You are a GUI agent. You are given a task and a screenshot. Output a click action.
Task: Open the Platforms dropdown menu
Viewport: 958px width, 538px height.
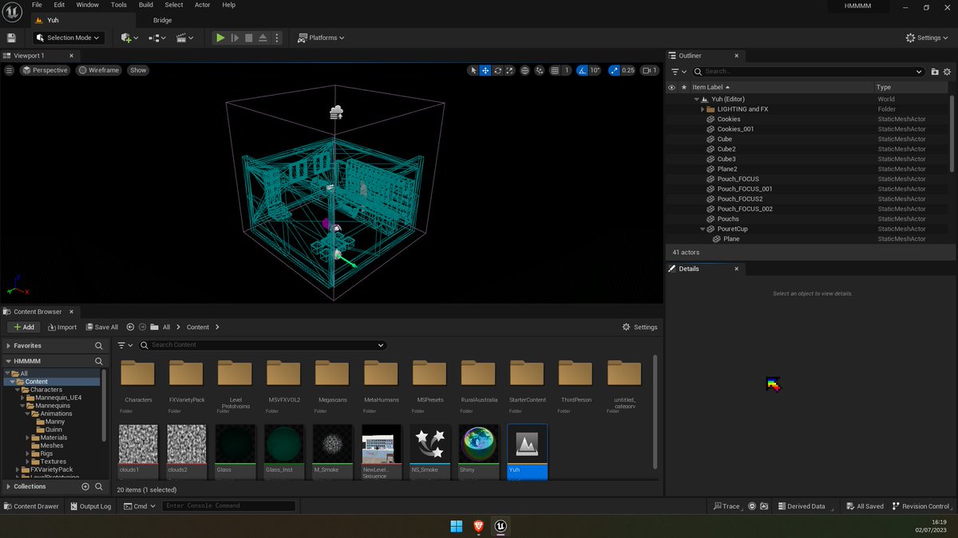coord(321,37)
